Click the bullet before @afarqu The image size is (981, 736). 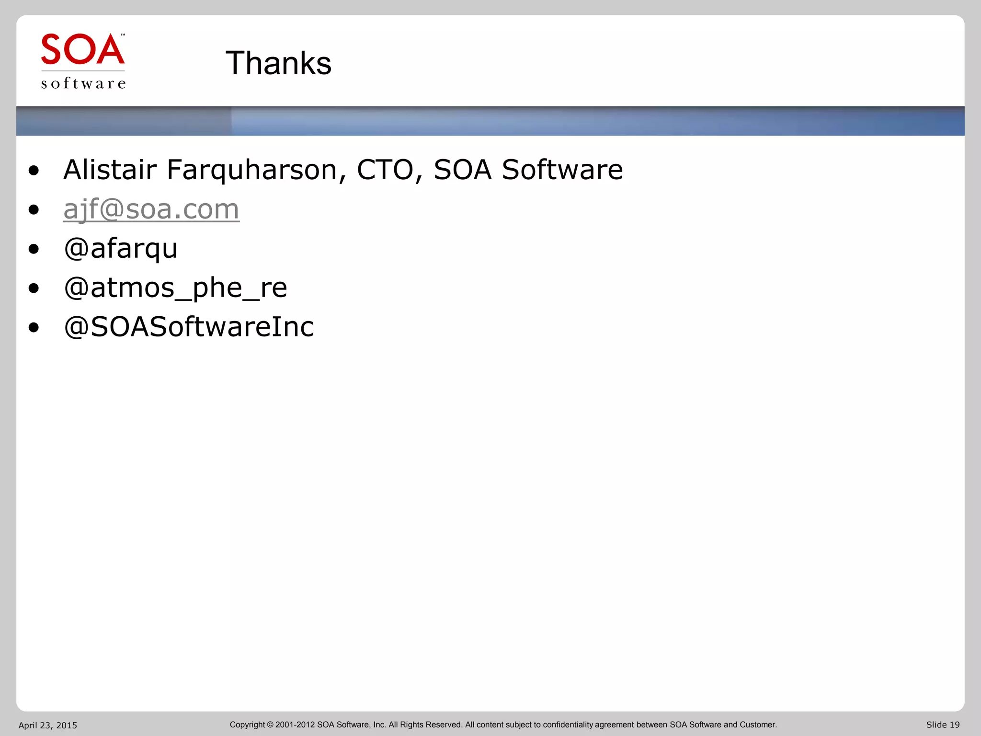(34, 249)
